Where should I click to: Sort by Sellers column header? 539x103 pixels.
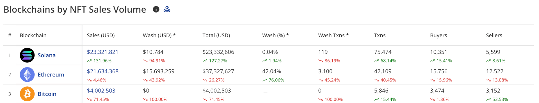(494, 35)
